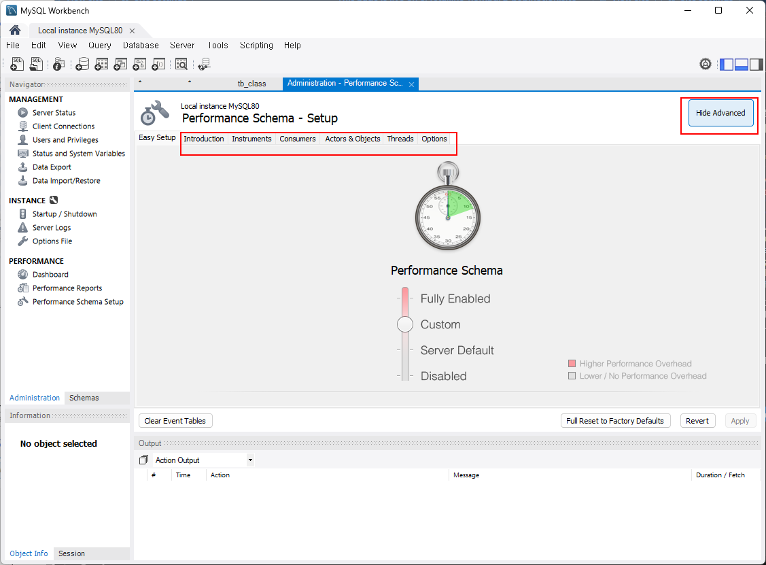Open the Database menu
The image size is (766, 565).
pos(141,46)
